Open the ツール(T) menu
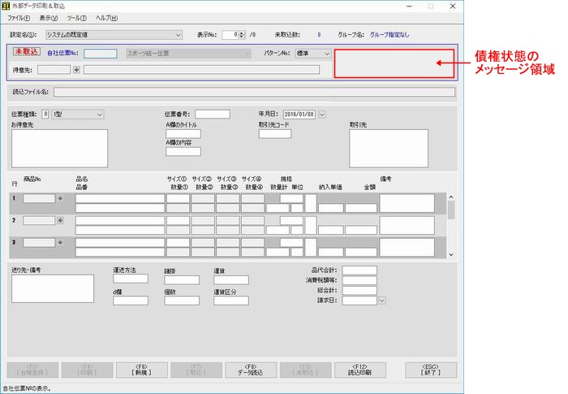The image size is (568, 394). click(77, 18)
